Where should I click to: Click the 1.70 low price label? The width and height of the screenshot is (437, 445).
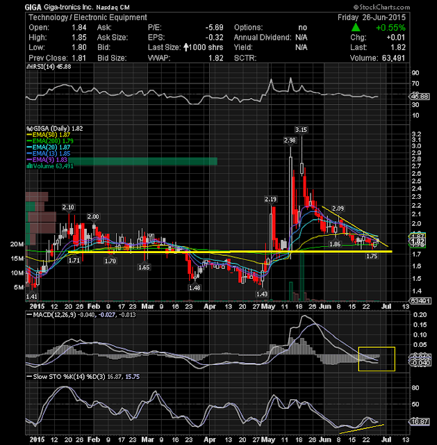(x=110, y=261)
